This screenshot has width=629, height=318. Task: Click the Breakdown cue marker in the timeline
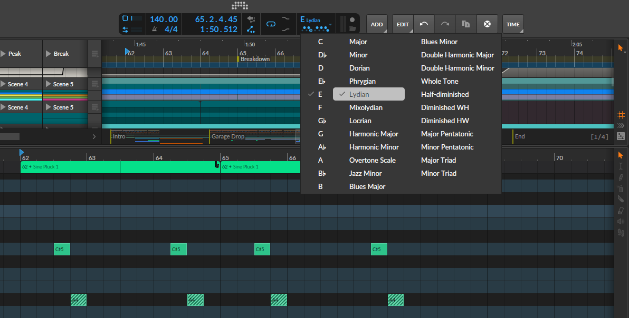(254, 59)
